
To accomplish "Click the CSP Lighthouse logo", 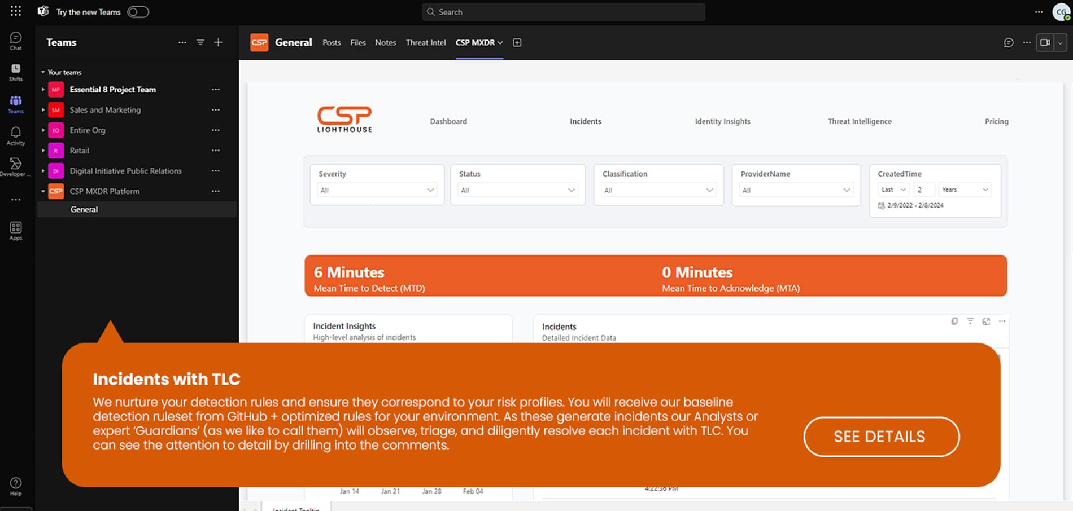I will pos(344,119).
